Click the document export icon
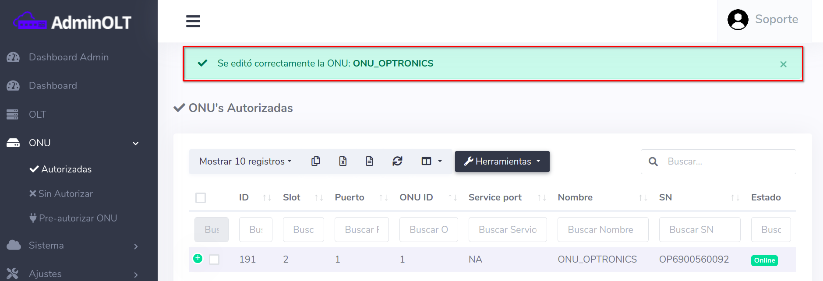This screenshot has width=823, height=281. (369, 162)
